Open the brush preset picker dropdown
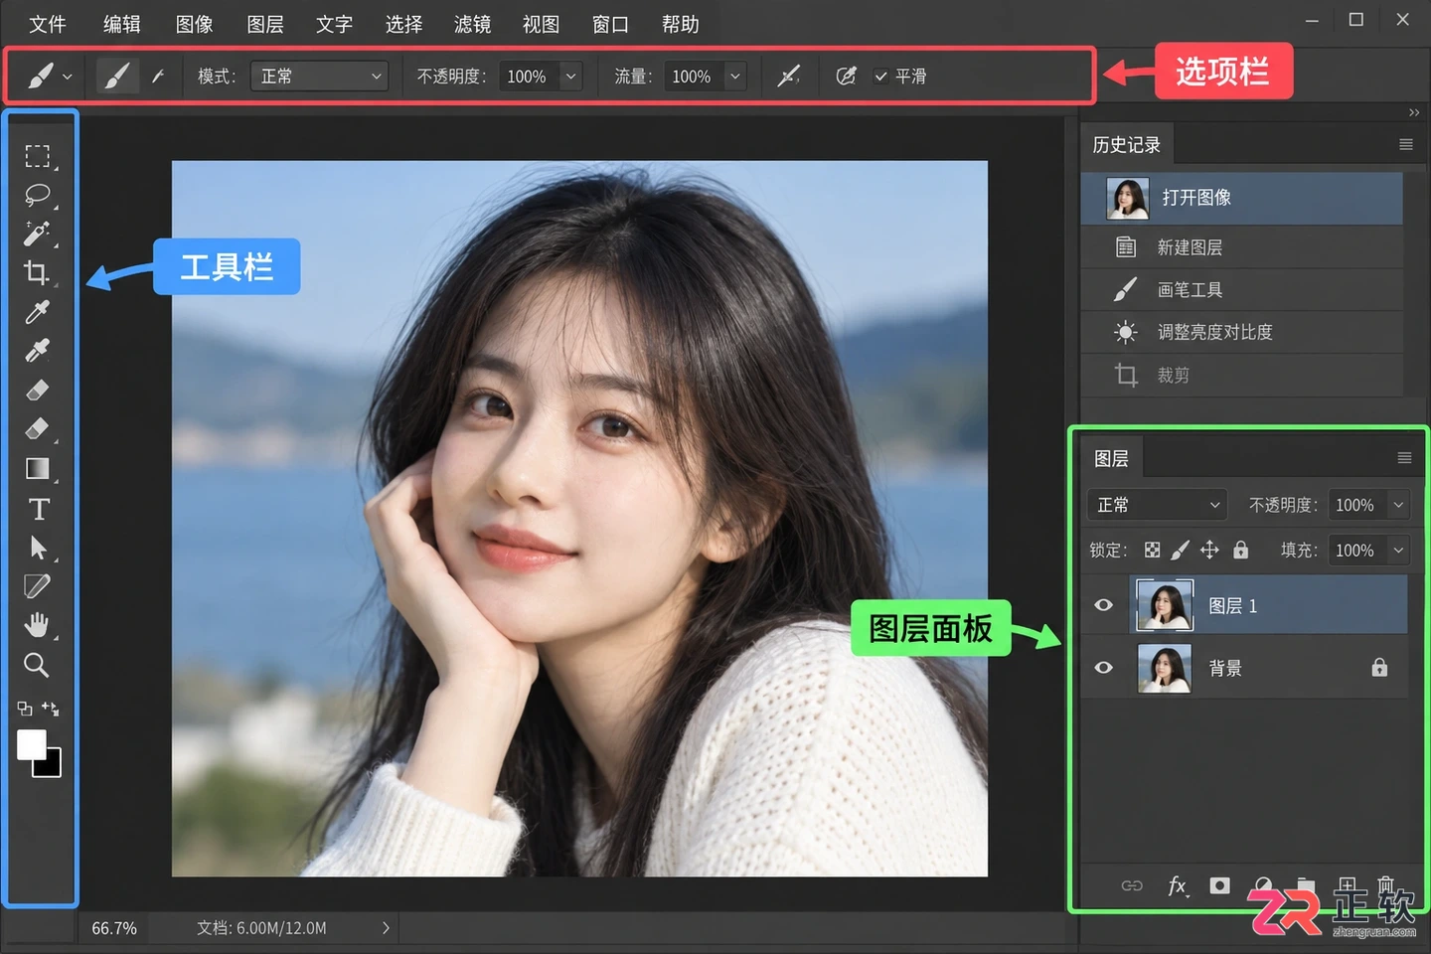The image size is (1431, 954). click(x=68, y=77)
